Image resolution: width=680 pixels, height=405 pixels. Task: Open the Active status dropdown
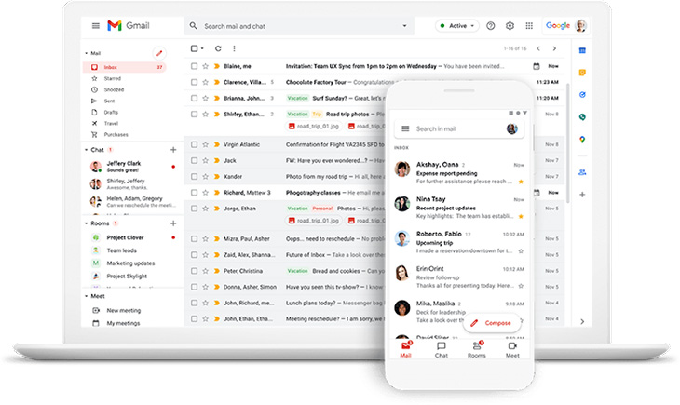click(x=457, y=26)
